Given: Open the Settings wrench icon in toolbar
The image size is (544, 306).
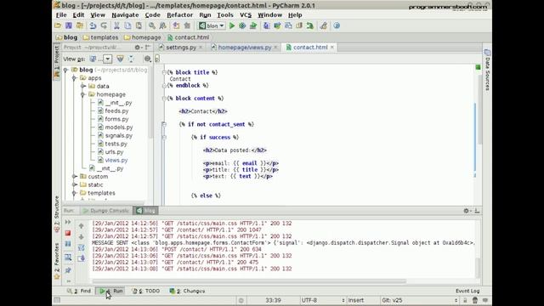Looking at the screenshot, I should click(323, 25).
